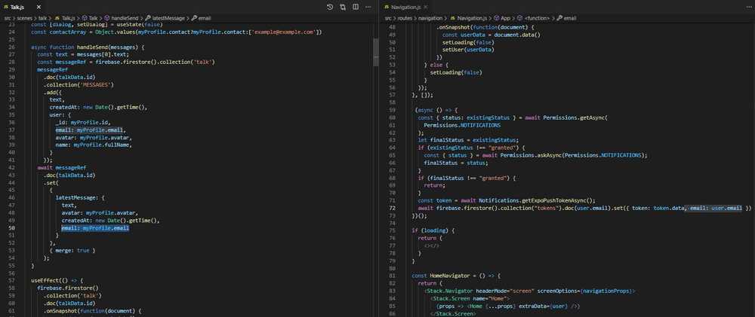Select 'scenes' breadcrumb in Talk.js editor
This screenshot has height=317, width=755.
pyautogui.click(x=26, y=18)
